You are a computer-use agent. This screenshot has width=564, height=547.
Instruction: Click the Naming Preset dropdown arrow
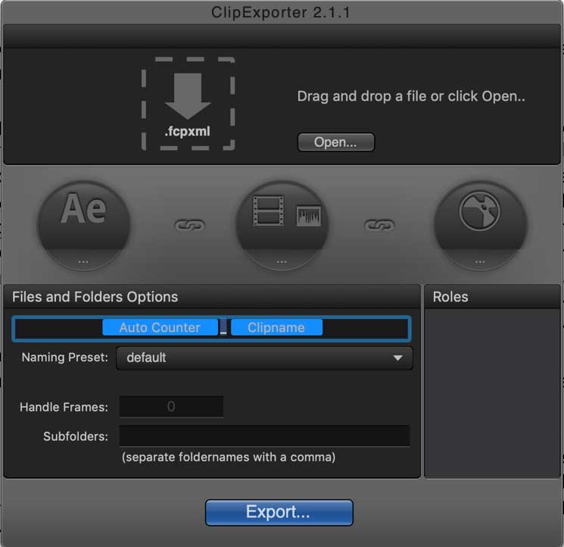[x=397, y=358]
